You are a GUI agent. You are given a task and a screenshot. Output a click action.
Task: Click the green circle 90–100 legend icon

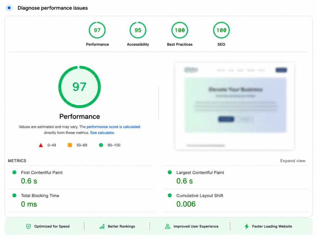101,145
